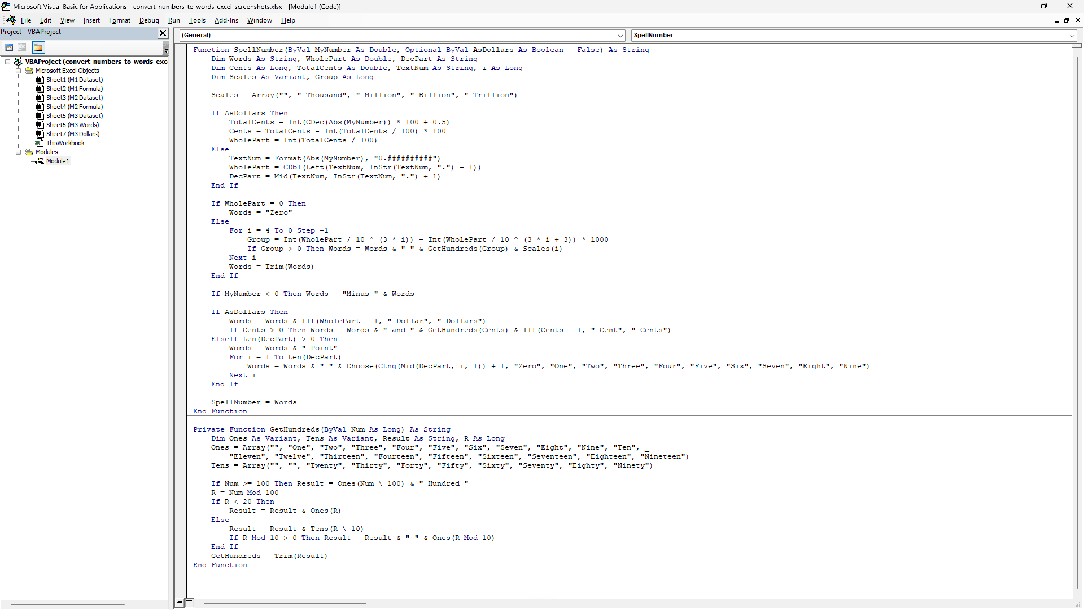Click the Sheet4 worksheet icon
This screenshot has width=1084, height=610.
[x=40, y=107]
